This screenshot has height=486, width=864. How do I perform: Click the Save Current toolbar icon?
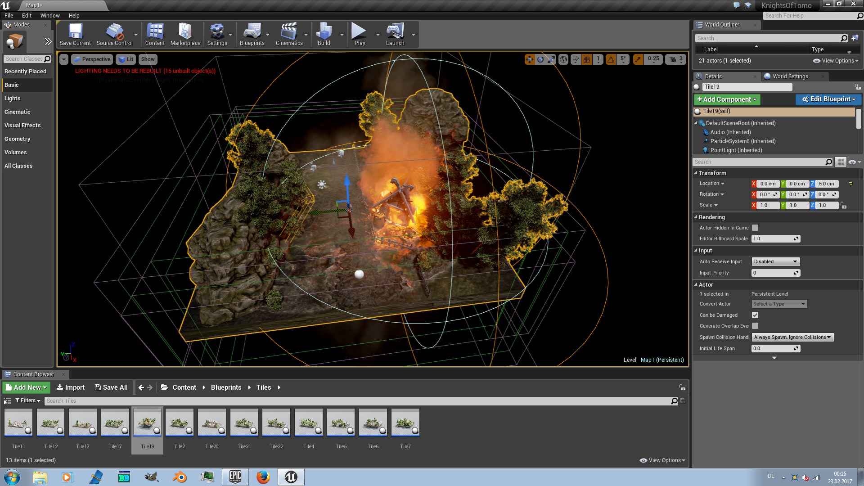pos(75,34)
